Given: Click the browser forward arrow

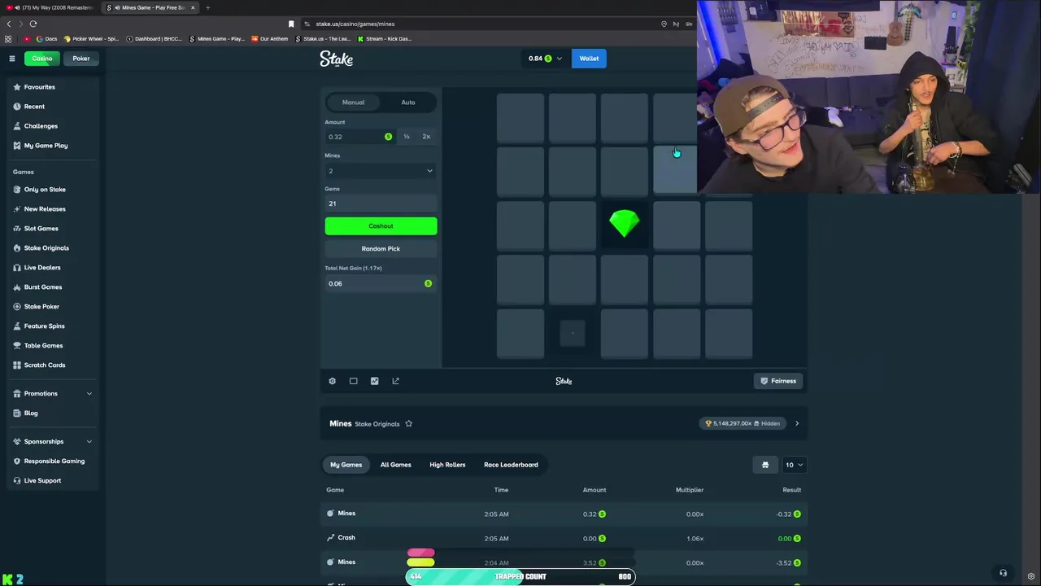Looking at the screenshot, I should (x=20, y=24).
